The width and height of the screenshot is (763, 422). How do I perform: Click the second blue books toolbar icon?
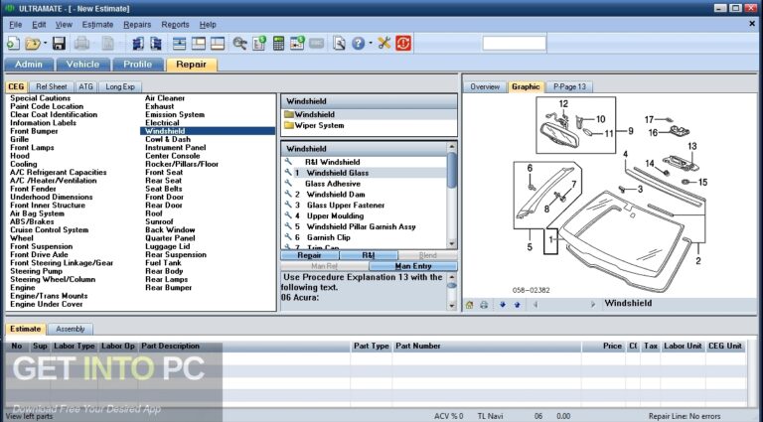tap(156, 44)
